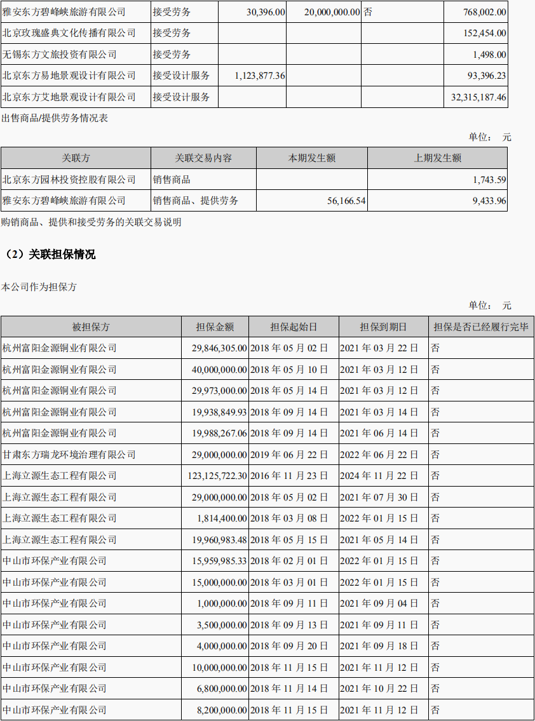
Task: Click the 上期发生额 column header
Action: click(x=438, y=158)
